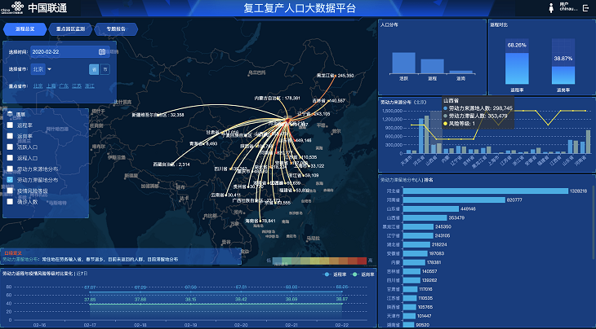The image size is (596, 329).
Task: Select the 返程总览 tab
Action: click(x=24, y=29)
